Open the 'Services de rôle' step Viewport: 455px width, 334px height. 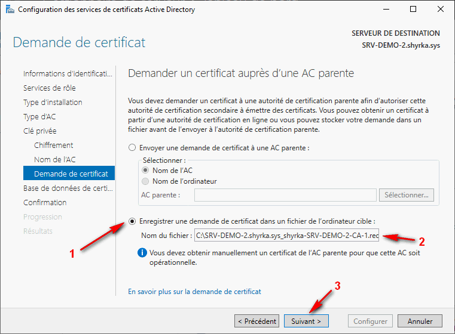click(50, 88)
